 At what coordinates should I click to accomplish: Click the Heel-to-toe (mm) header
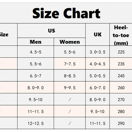121,35
